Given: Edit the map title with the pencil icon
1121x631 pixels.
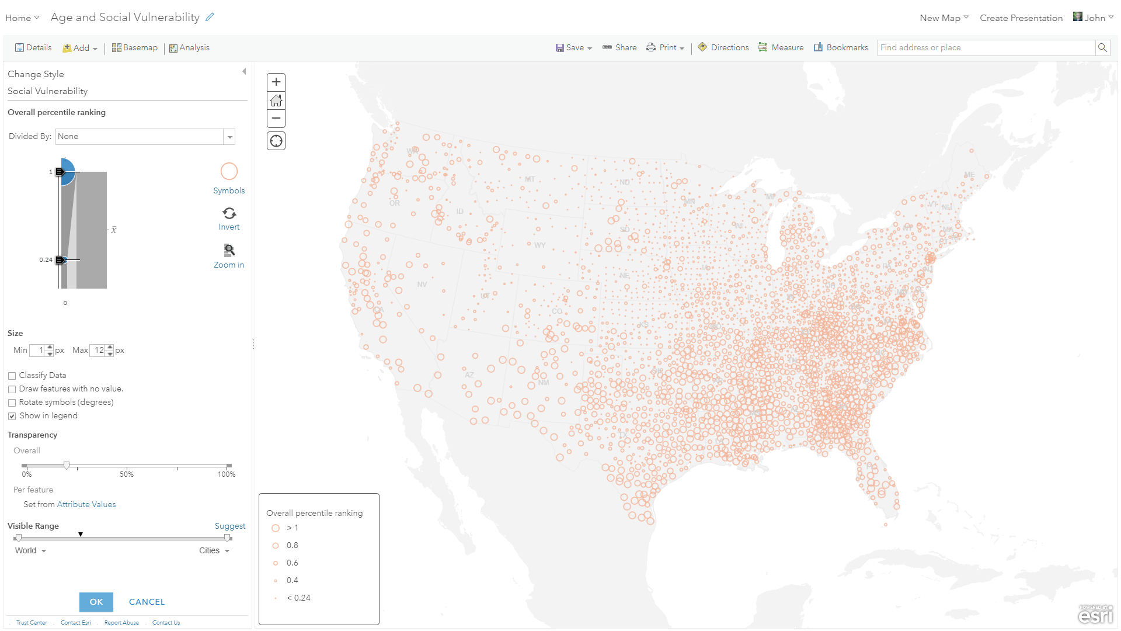Looking at the screenshot, I should point(210,18).
